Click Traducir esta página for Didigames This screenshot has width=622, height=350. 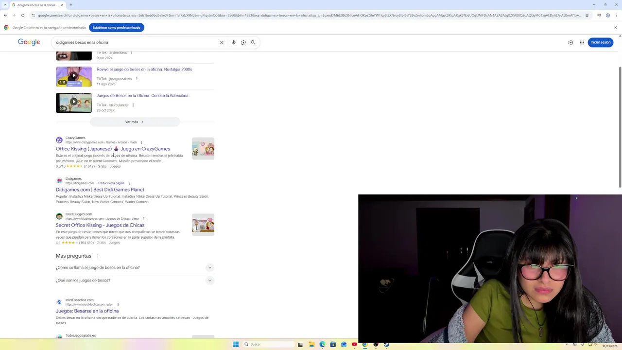pyautogui.click(x=111, y=183)
